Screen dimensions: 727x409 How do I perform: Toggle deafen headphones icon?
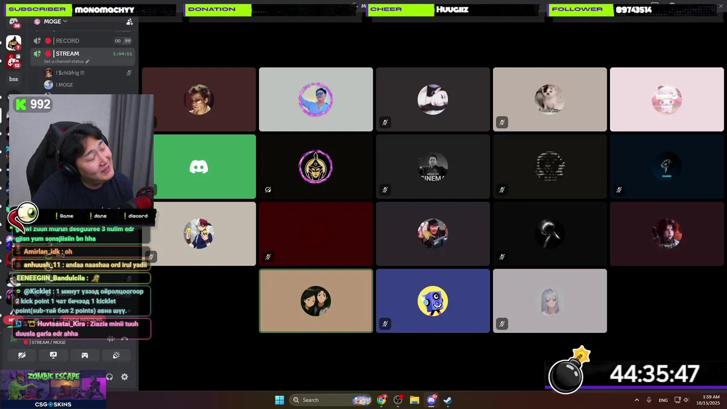(x=110, y=377)
